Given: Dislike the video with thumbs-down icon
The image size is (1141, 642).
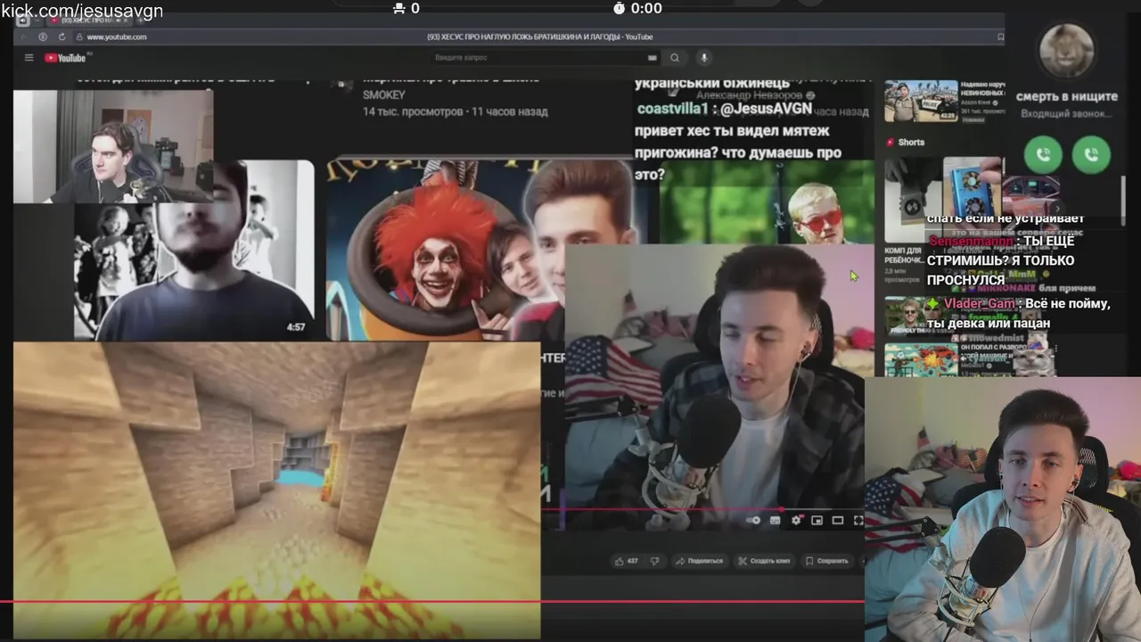Looking at the screenshot, I should (655, 561).
